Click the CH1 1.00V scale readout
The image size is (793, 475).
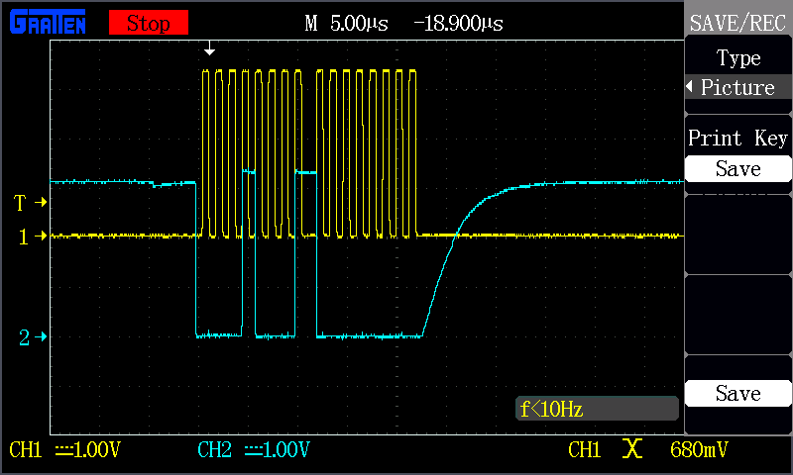click(64, 449)
